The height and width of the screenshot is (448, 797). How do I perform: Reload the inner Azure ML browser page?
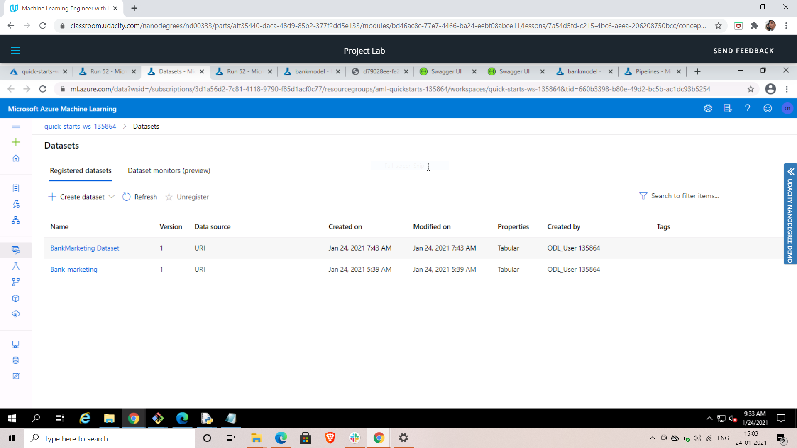[43, 89]
